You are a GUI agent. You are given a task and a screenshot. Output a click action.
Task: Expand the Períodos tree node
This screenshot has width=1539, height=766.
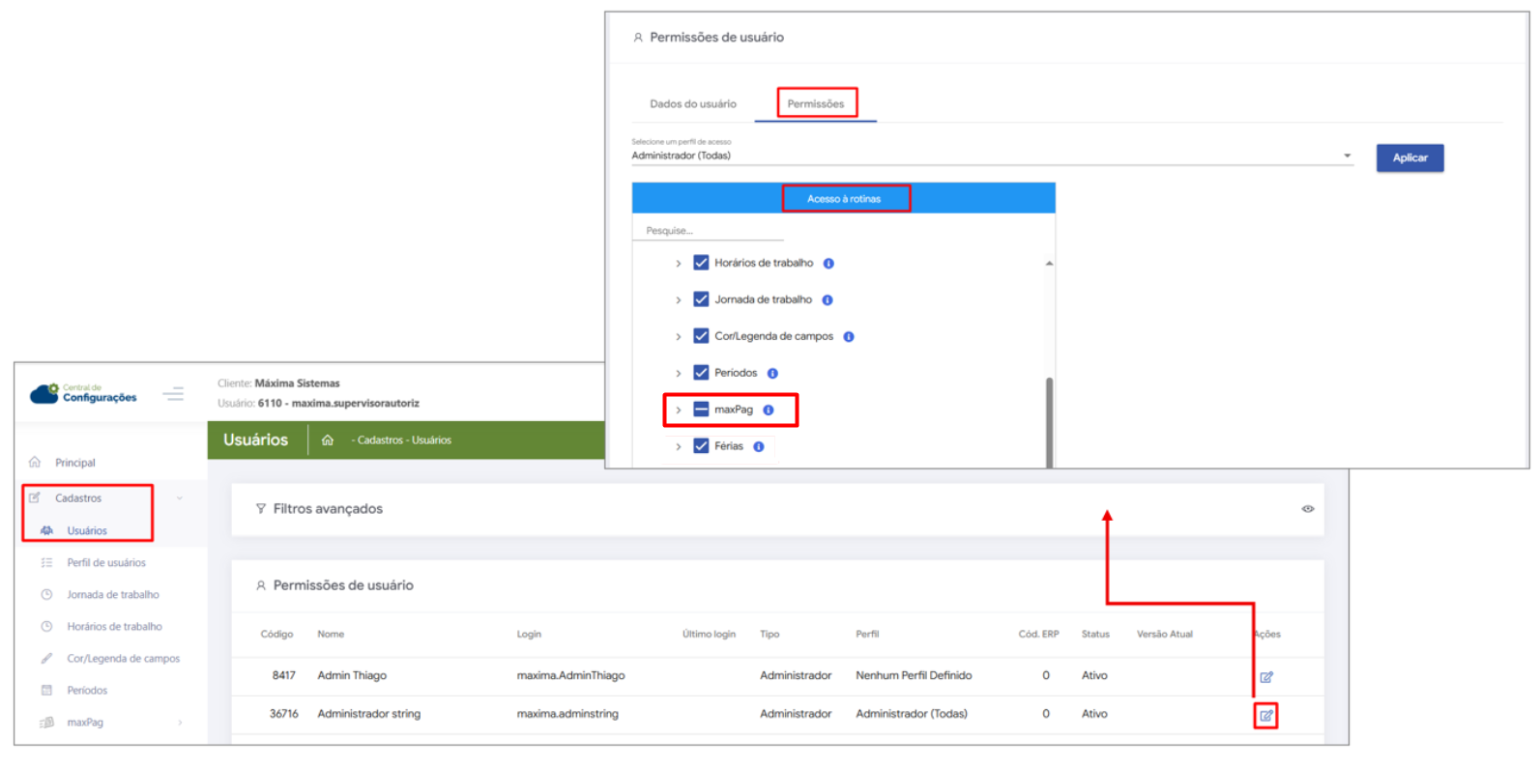(678, 374)
